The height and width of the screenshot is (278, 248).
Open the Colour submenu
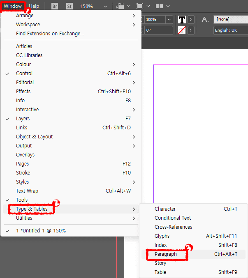tap(71, 64)
